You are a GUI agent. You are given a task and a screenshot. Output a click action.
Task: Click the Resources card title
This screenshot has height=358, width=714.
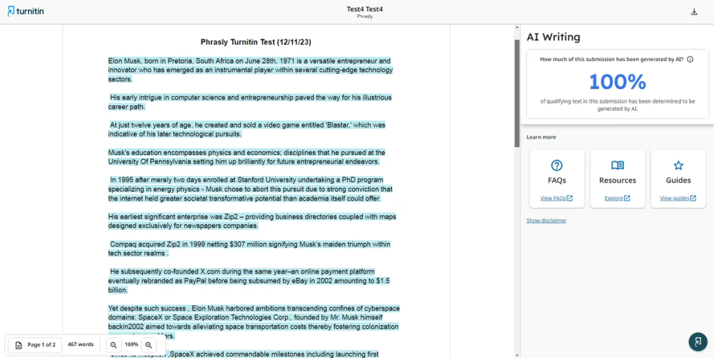click(x=618, y=180)
